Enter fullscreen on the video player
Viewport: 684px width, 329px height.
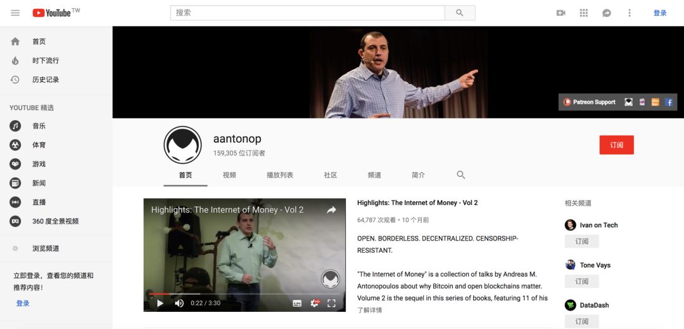point(331,303)
